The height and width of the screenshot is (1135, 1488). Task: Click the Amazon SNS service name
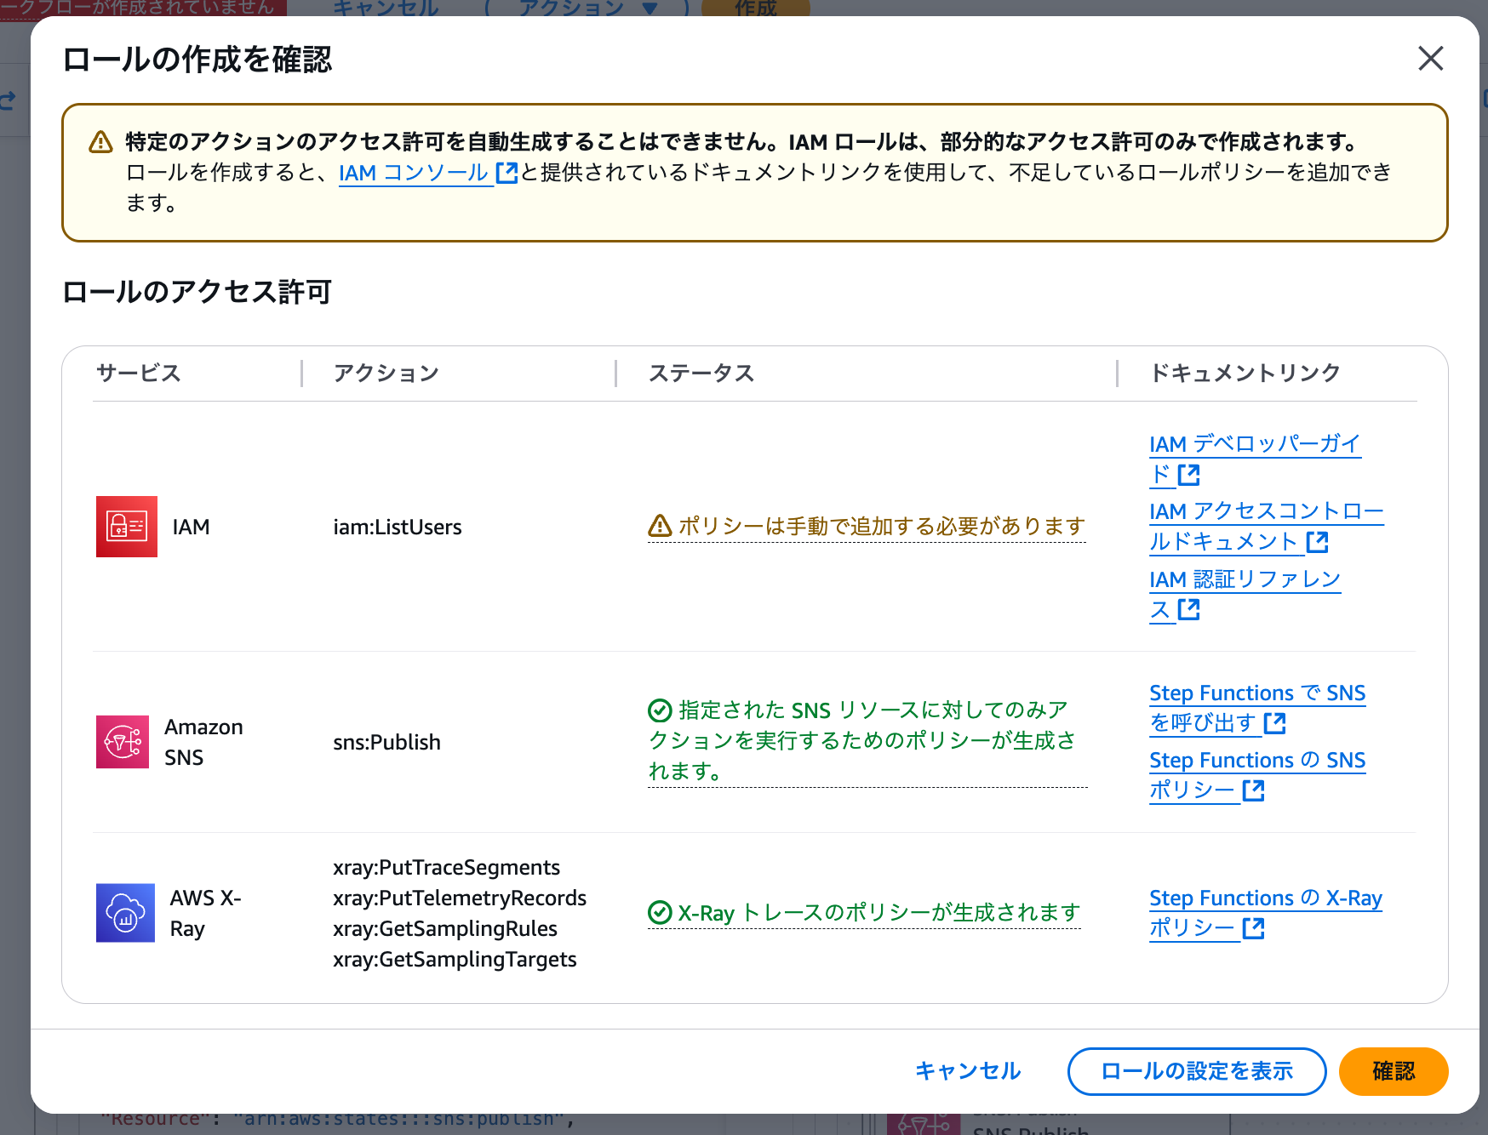[203, 742]
